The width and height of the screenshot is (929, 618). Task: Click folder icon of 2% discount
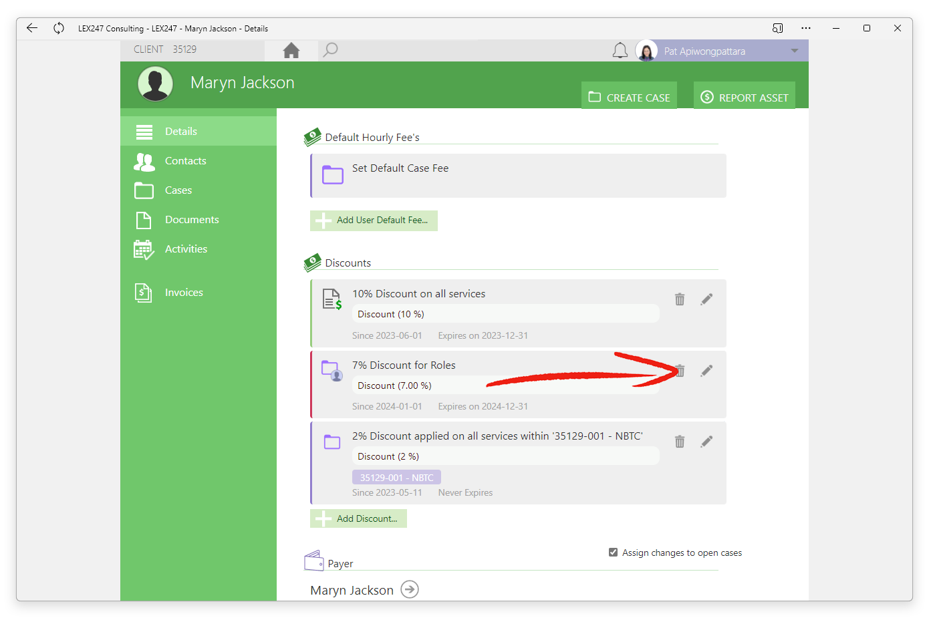click(x=332, y=442)
